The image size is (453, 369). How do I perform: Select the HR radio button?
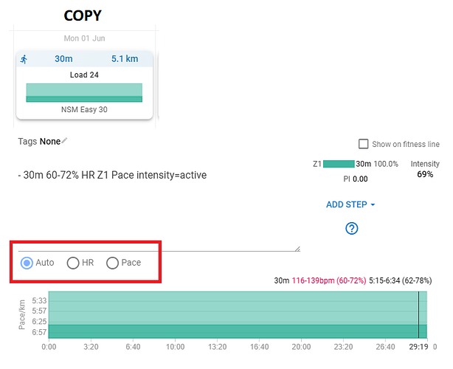point(73,263)
